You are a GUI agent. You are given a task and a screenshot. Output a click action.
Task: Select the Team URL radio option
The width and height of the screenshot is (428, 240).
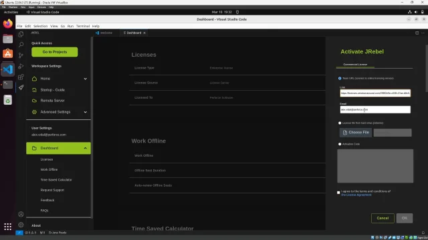coord(340,79)
